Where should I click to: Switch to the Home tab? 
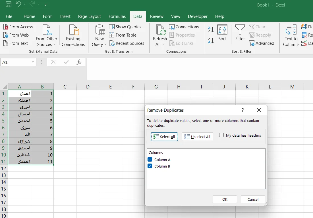tap(29, 16)
